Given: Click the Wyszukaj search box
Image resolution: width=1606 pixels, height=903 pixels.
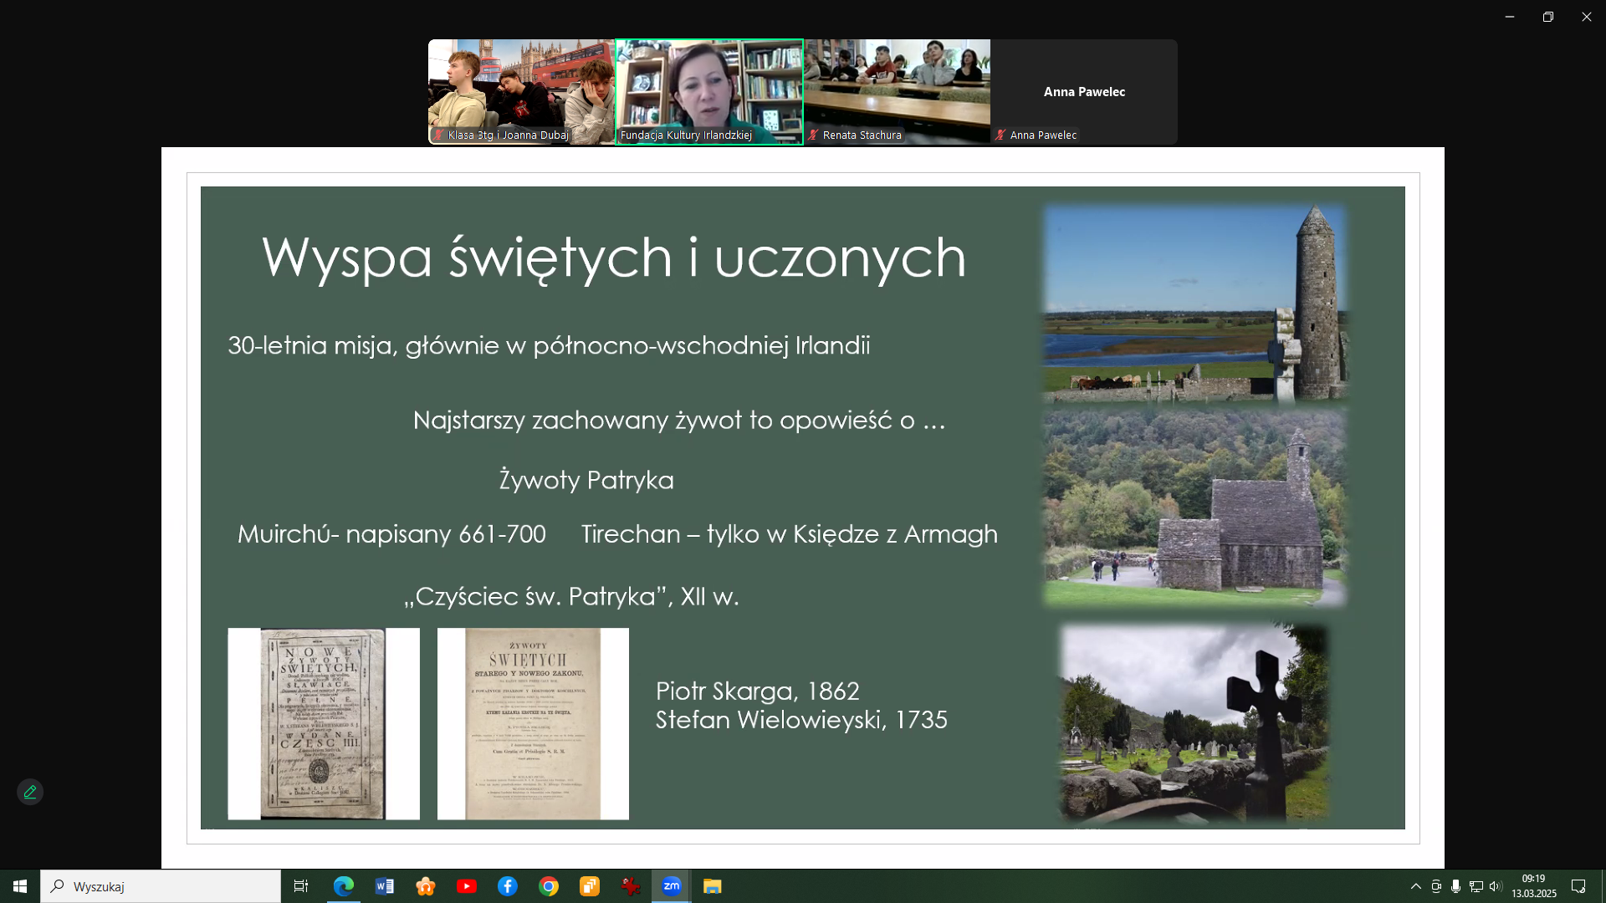Looking at the screenshot, I should (161, 886).
